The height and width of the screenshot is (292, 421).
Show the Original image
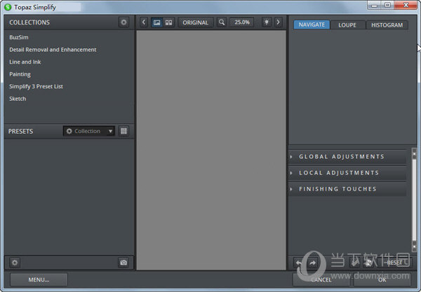pyautogui.click(x=196, y=22)
